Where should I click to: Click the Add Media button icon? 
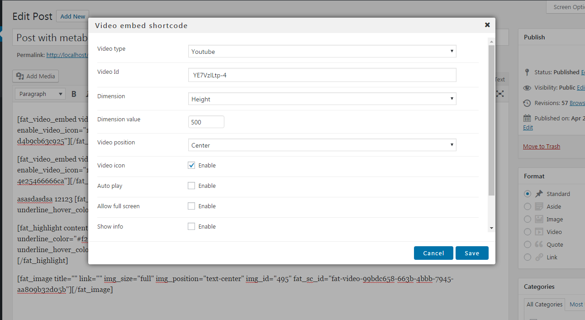point(20,76)
